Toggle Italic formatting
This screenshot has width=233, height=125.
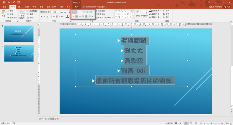click(45, 17)
